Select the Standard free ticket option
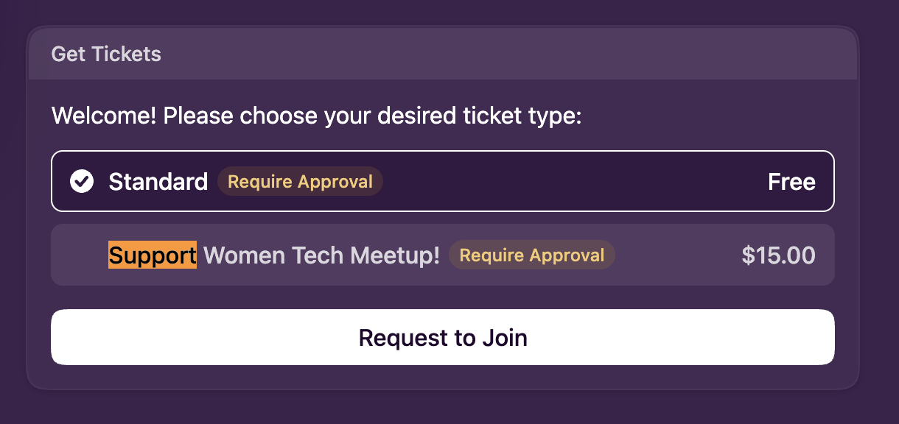Viewport: 899px width, 424px height. [x=442, y=181]
